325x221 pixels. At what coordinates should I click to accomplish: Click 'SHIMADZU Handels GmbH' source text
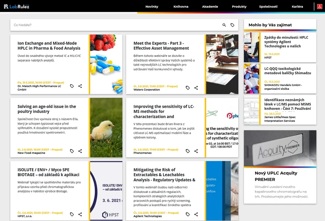click(283, 87)
